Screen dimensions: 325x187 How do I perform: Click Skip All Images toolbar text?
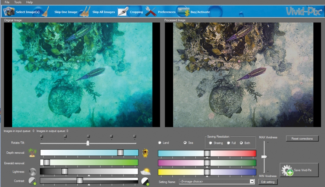coord(104,12)
